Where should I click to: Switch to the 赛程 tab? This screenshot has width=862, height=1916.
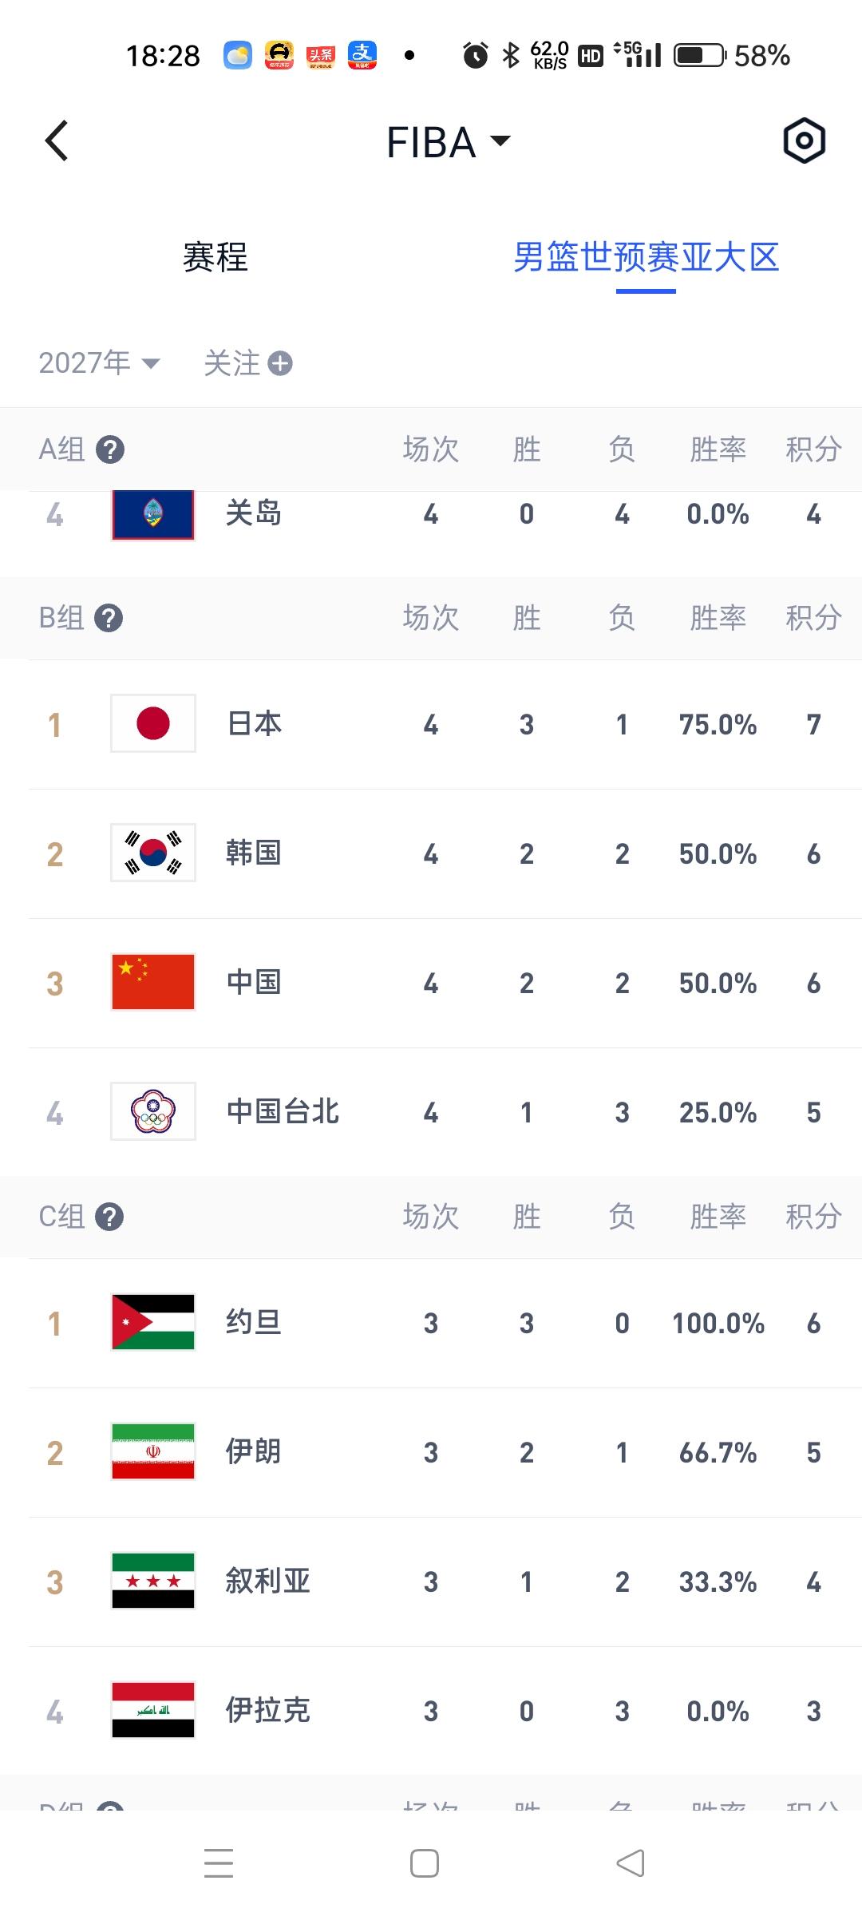tap(215, 257)
